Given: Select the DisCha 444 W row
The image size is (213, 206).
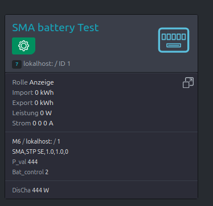Looking at the screenshot, I should click(x=31, y=190).
